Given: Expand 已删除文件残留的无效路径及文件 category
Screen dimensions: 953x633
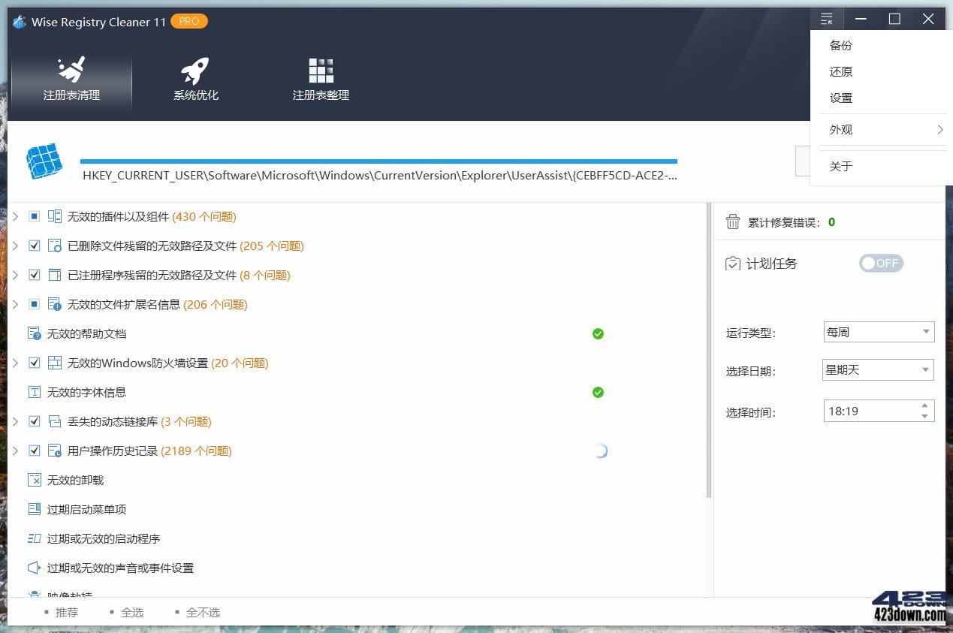Looking at the screenshot, I should 15,246.
